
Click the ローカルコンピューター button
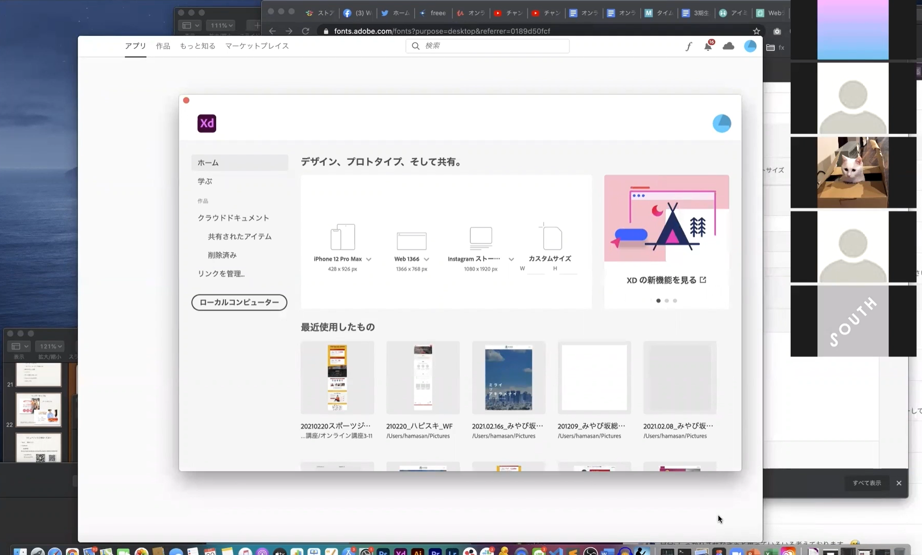(239, 302)
